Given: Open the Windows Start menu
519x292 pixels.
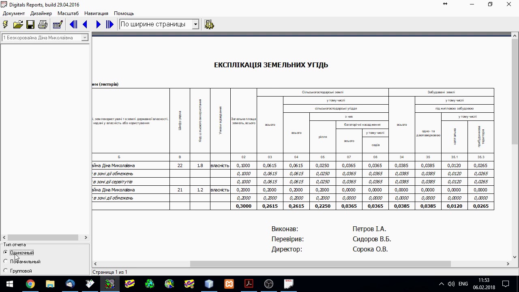Looking at the screenshot, I should (10, 284).
